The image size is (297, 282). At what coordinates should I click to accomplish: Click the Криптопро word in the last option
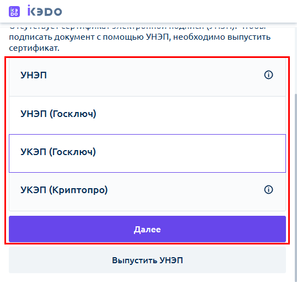(x=78, y=190)
